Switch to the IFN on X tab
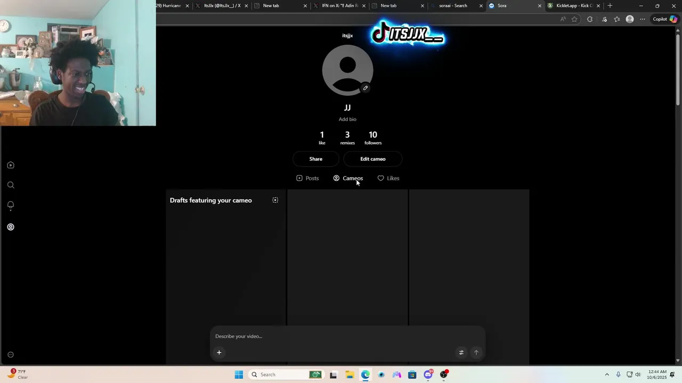Image resolution: width=682 pixels, height=383 pixels. click(x=339, y=6)
